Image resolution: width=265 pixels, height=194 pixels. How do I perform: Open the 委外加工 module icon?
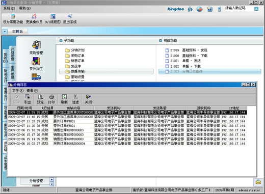pos(36,64)
